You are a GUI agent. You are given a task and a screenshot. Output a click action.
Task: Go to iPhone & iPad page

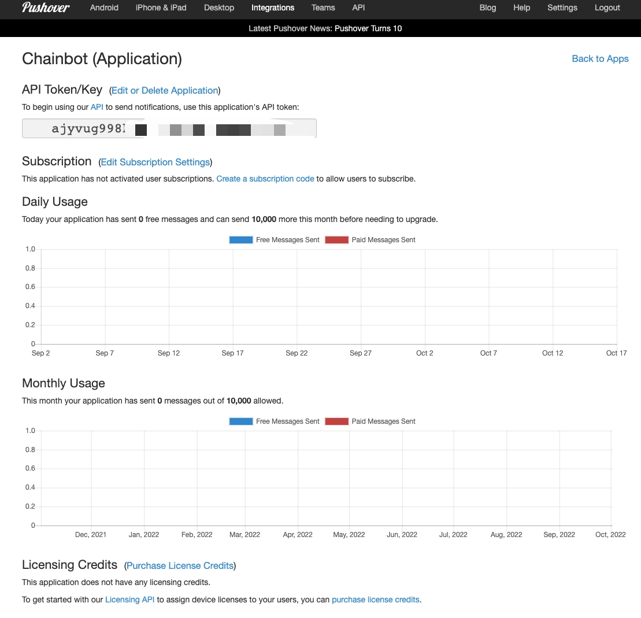point(161,8)
